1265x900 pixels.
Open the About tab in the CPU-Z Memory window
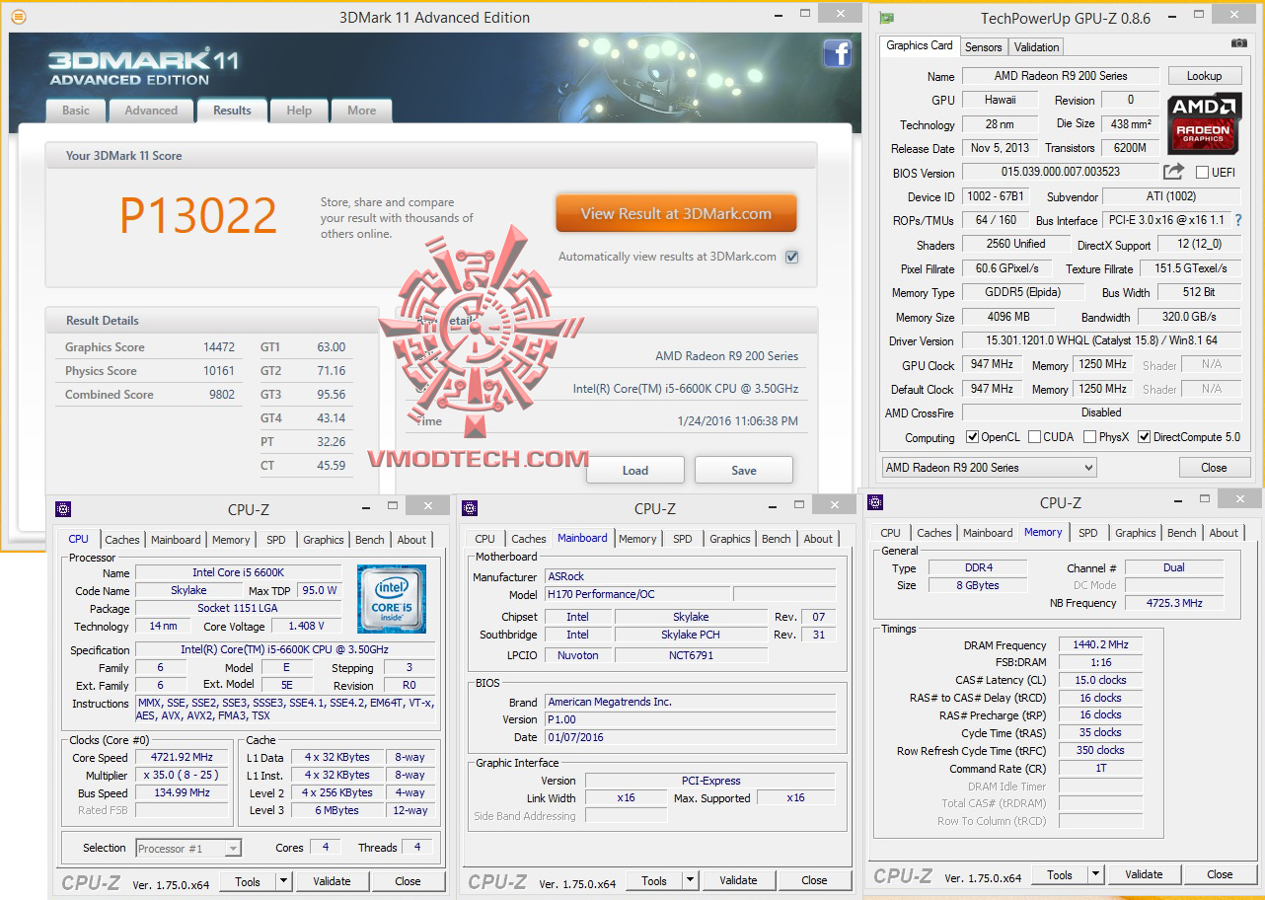pos(1224,533)
